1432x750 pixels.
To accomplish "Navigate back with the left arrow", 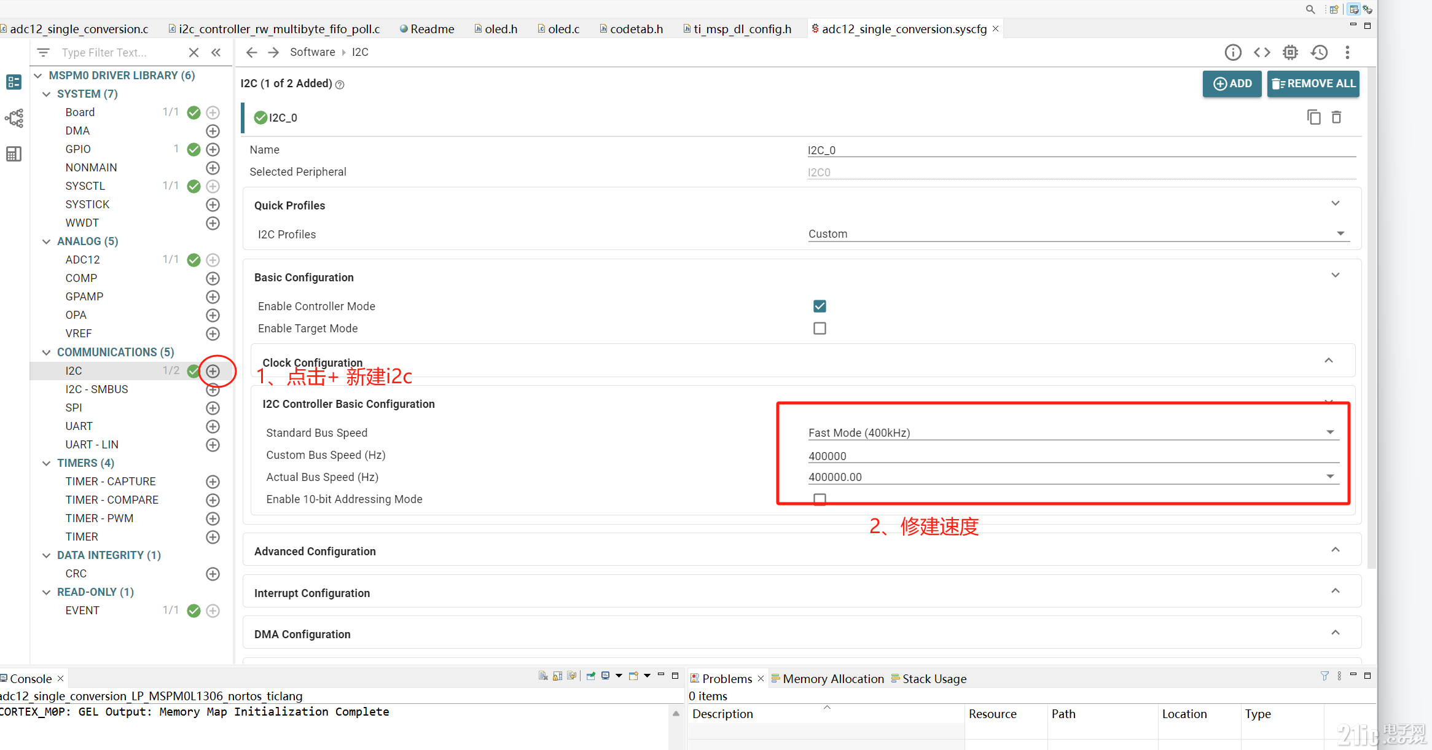I will (251, 52).
